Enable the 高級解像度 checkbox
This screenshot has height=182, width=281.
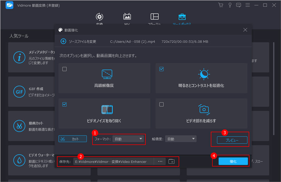tap(65, 69)
